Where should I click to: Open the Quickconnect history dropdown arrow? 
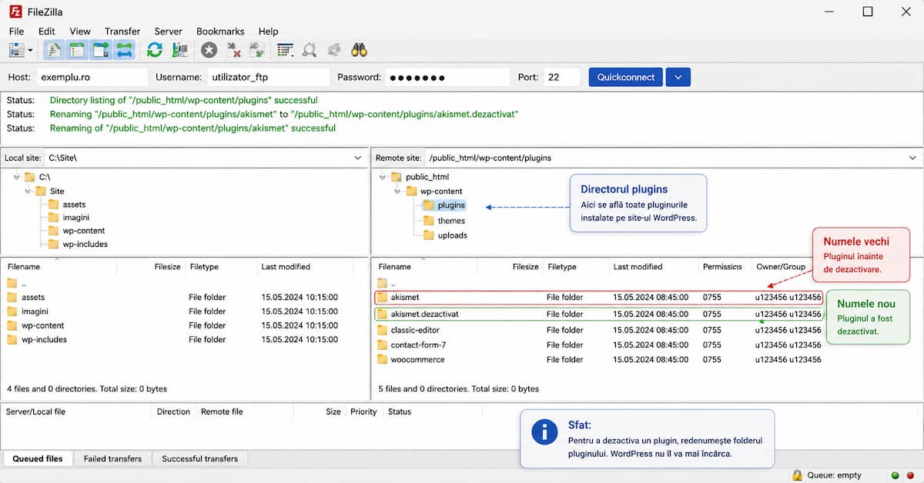[678, 77]
